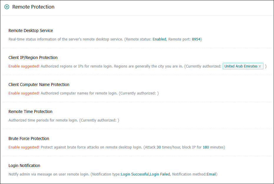Open the Email notification method
This screenshot has width=274, height=184.
(211, 174)
